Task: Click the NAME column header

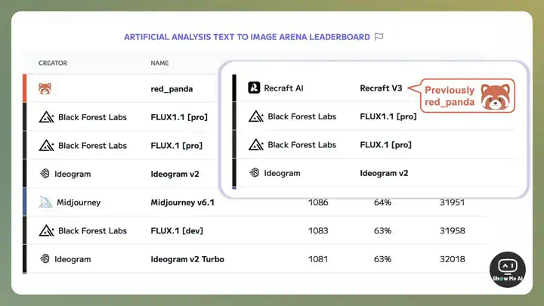Action: [159, 63]
